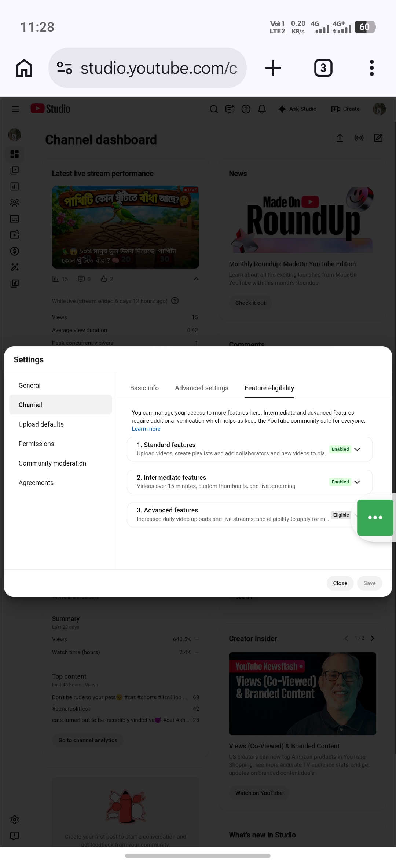396x865 pixels.
Task: Select Permissions in Settings
Action: [60, 444]
